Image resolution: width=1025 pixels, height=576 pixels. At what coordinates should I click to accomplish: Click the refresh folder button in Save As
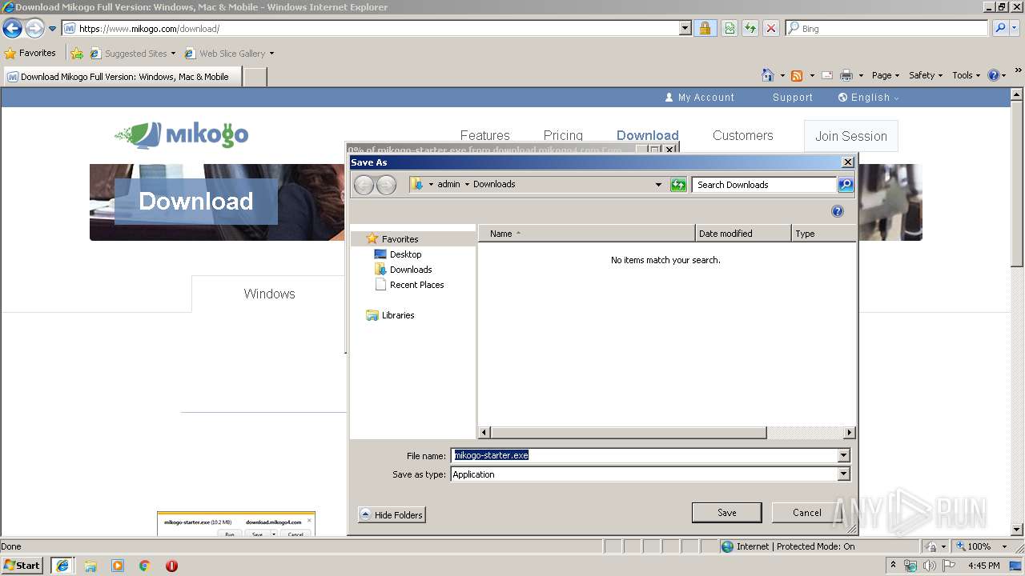[x=678, y=185]
